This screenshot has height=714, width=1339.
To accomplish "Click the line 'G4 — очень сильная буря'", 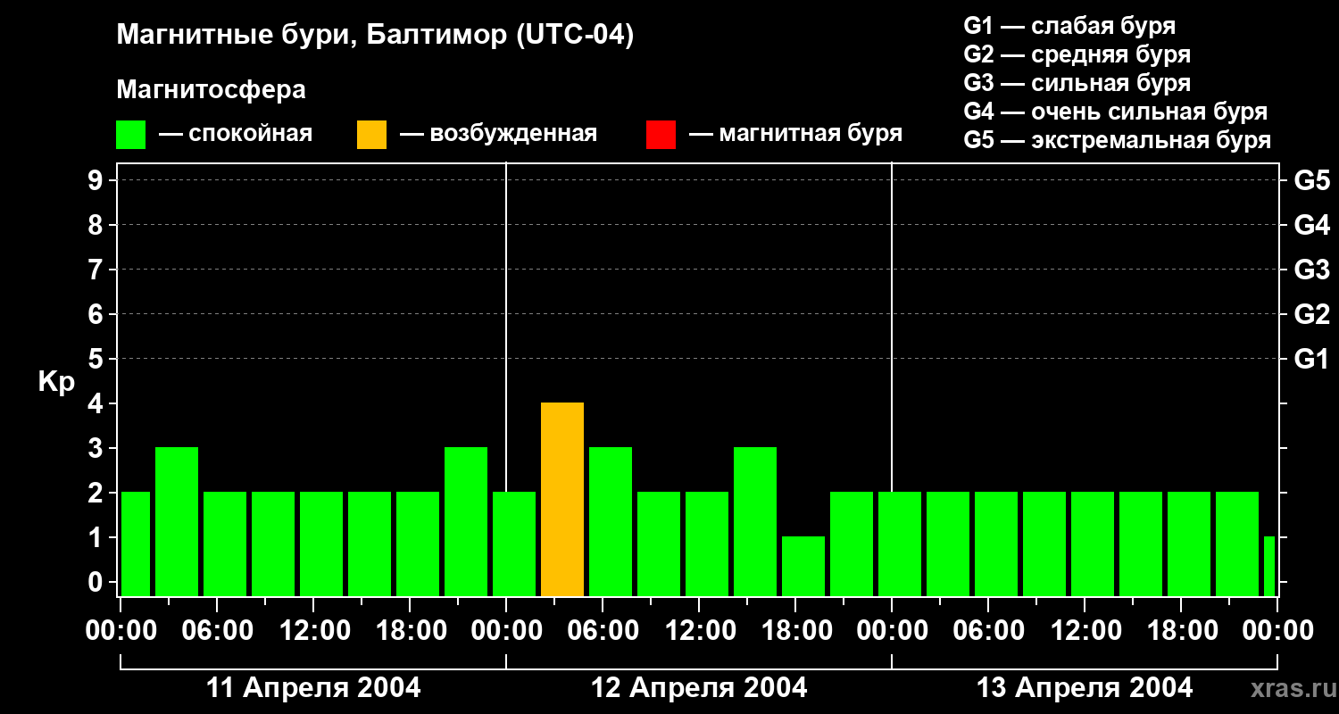I will point(1116,112).
